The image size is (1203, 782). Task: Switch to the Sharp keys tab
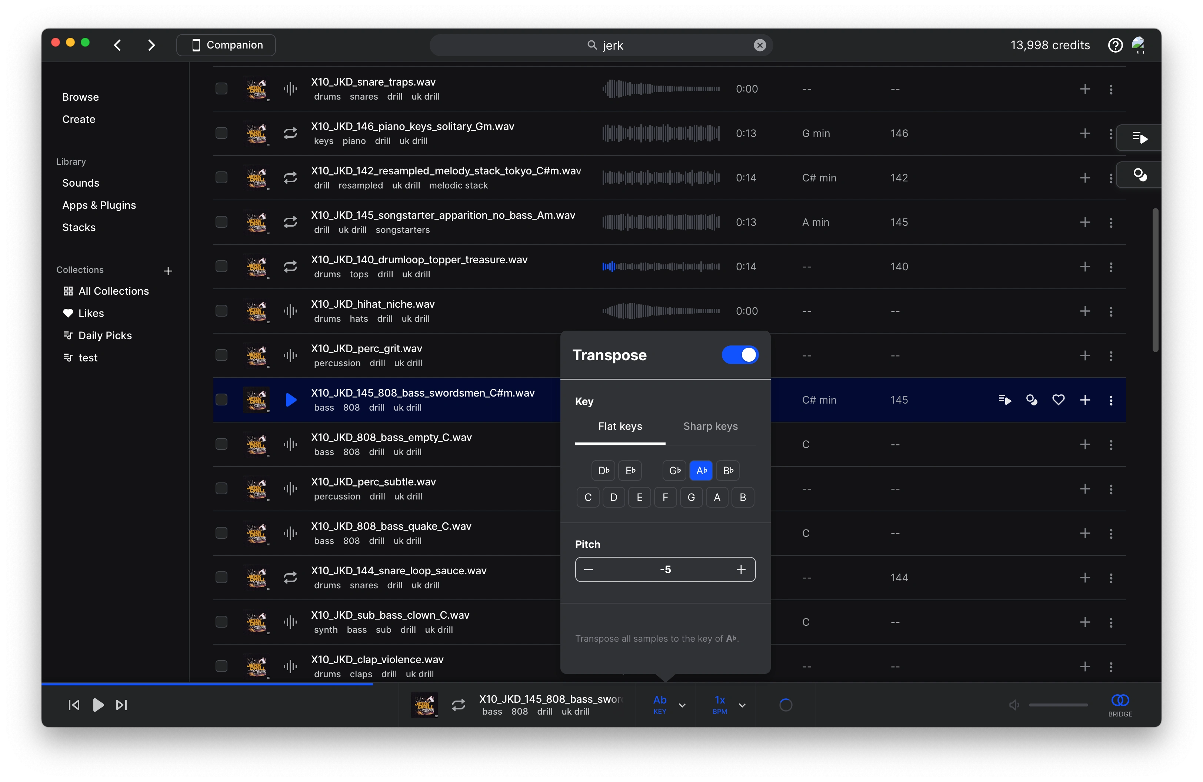click(710, 426)
